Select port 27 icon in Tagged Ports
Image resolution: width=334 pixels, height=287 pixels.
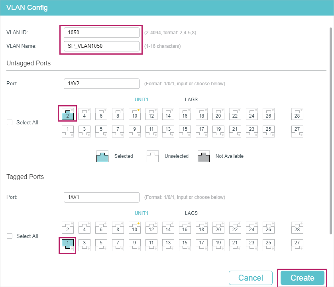pos(297,245)
